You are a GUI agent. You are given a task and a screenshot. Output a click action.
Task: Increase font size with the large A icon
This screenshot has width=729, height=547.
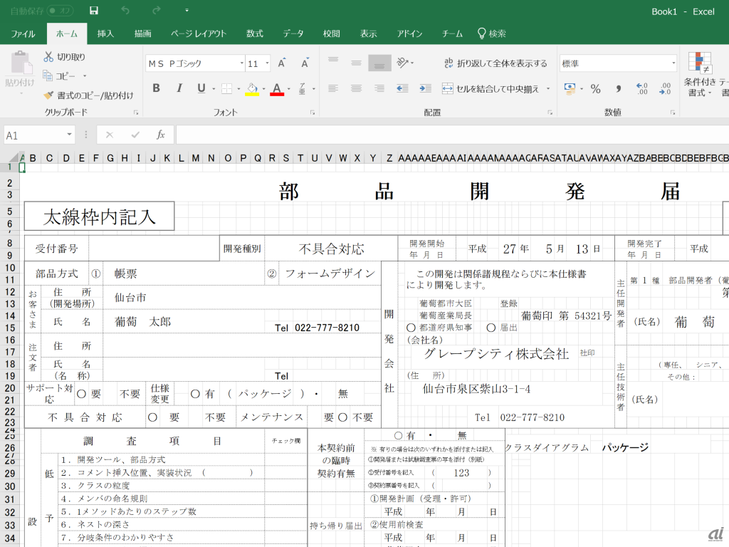(283, 63)
